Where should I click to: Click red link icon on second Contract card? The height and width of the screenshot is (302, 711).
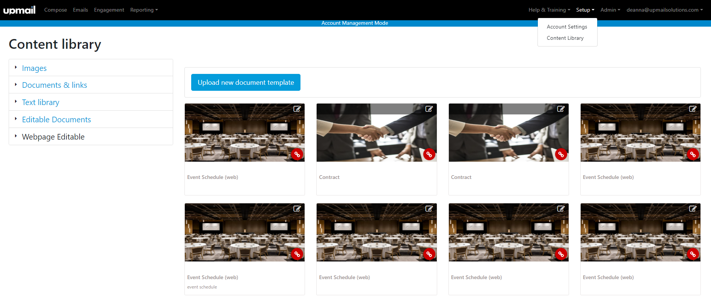561,154
